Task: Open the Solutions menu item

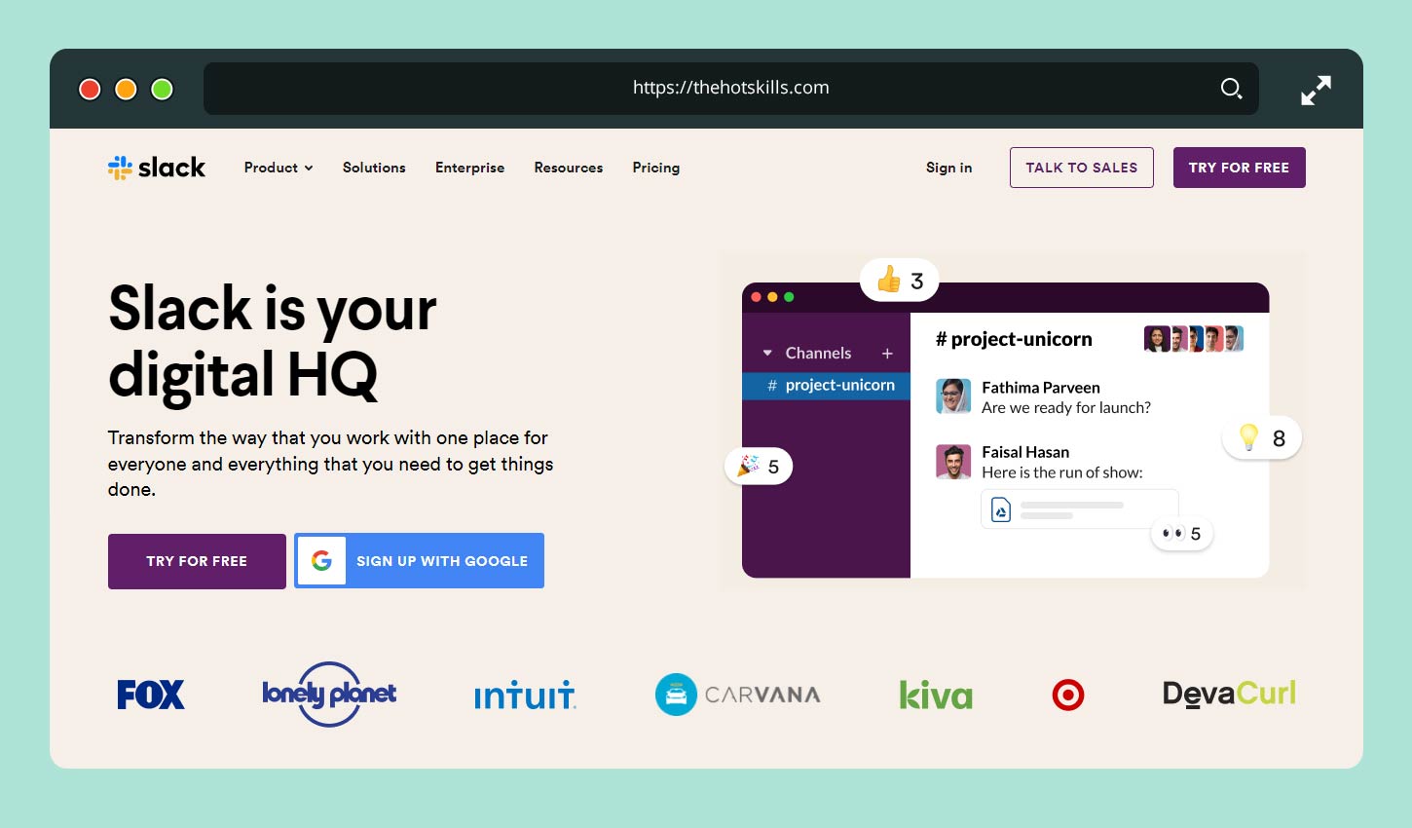Action: 374,168
